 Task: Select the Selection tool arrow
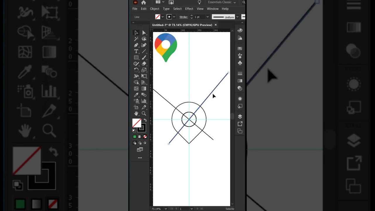click(136, 33)
